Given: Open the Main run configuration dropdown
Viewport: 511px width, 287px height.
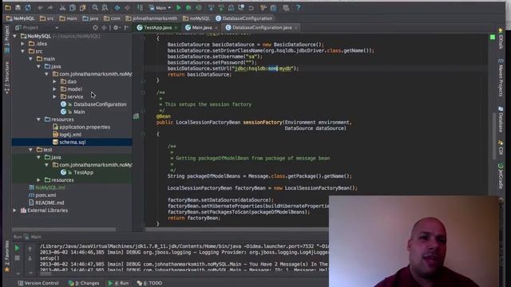Looking at the screenshot, I should pos(160,7).
